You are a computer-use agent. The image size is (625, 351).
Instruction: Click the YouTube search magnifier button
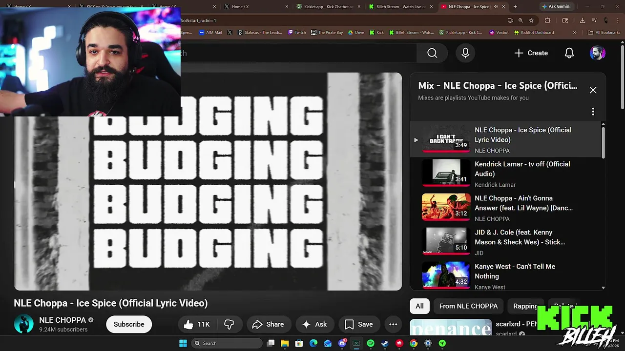(432, 53)
